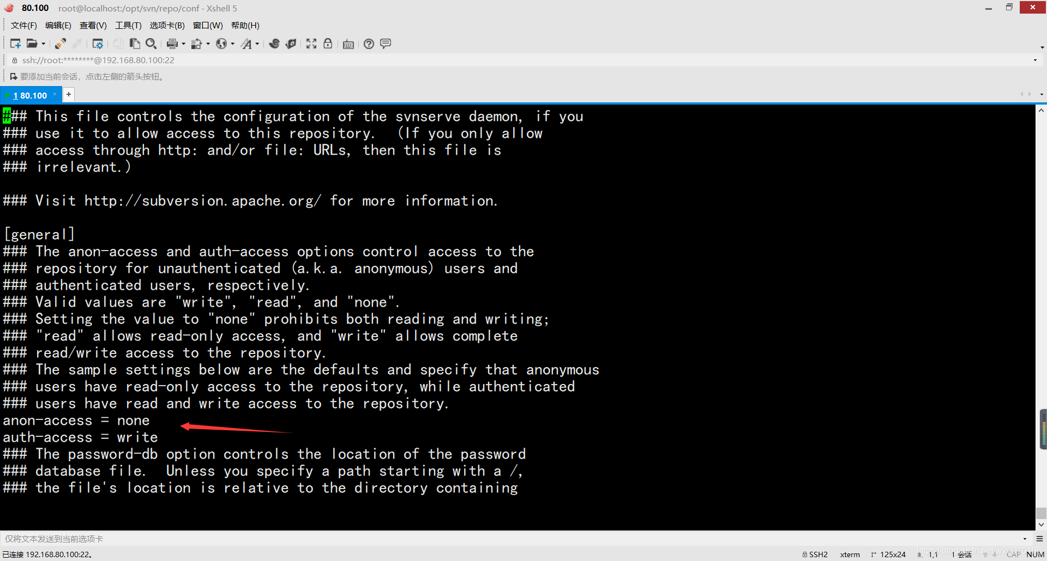Open the 编辑(E) menu
Viewport: 1047px width, 561px height.
click(x=58, y=26)
